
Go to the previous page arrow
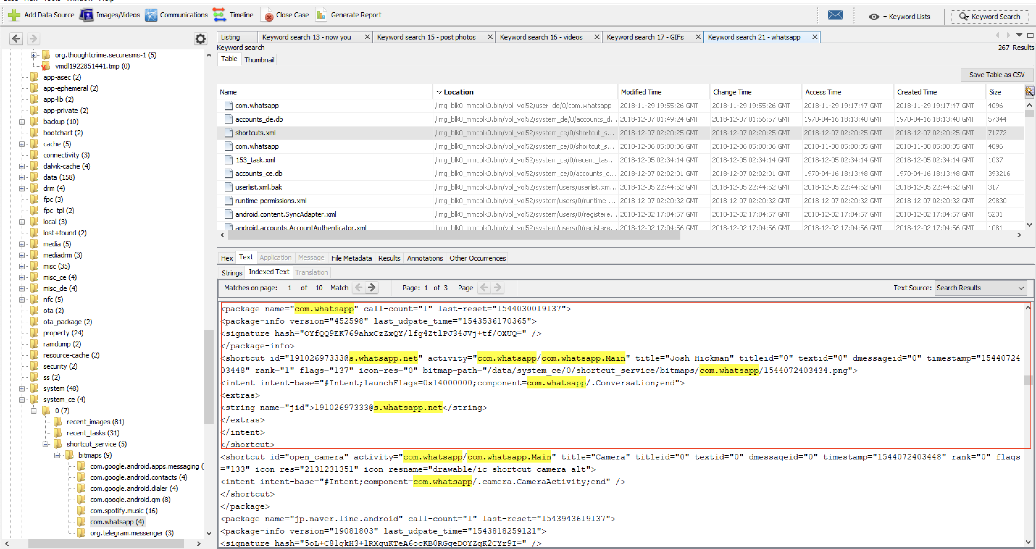coord(484,287)
